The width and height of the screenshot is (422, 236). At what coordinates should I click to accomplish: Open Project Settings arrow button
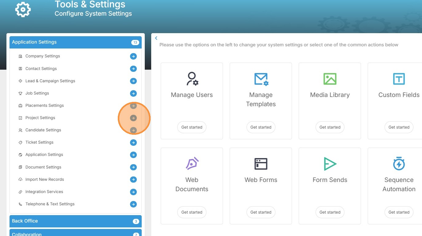pos(133,118)
